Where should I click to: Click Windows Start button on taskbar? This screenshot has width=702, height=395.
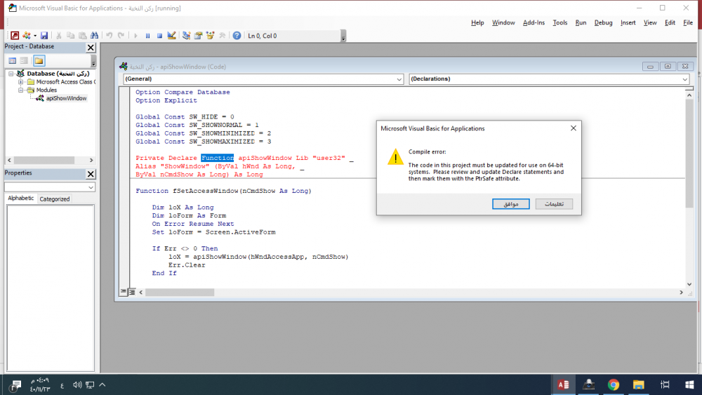(x=689, y=384)
